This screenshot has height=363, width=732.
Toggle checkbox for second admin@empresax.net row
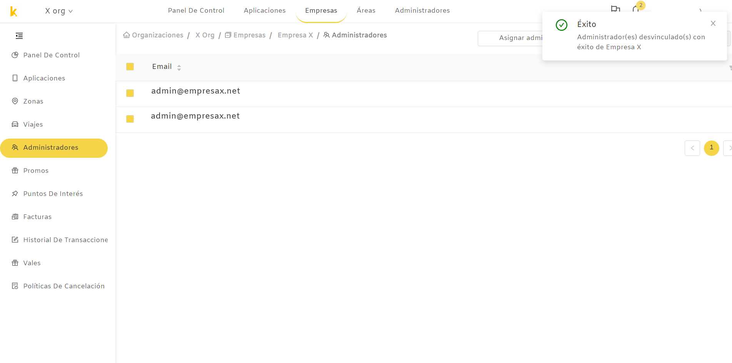(x=130, y=119)
